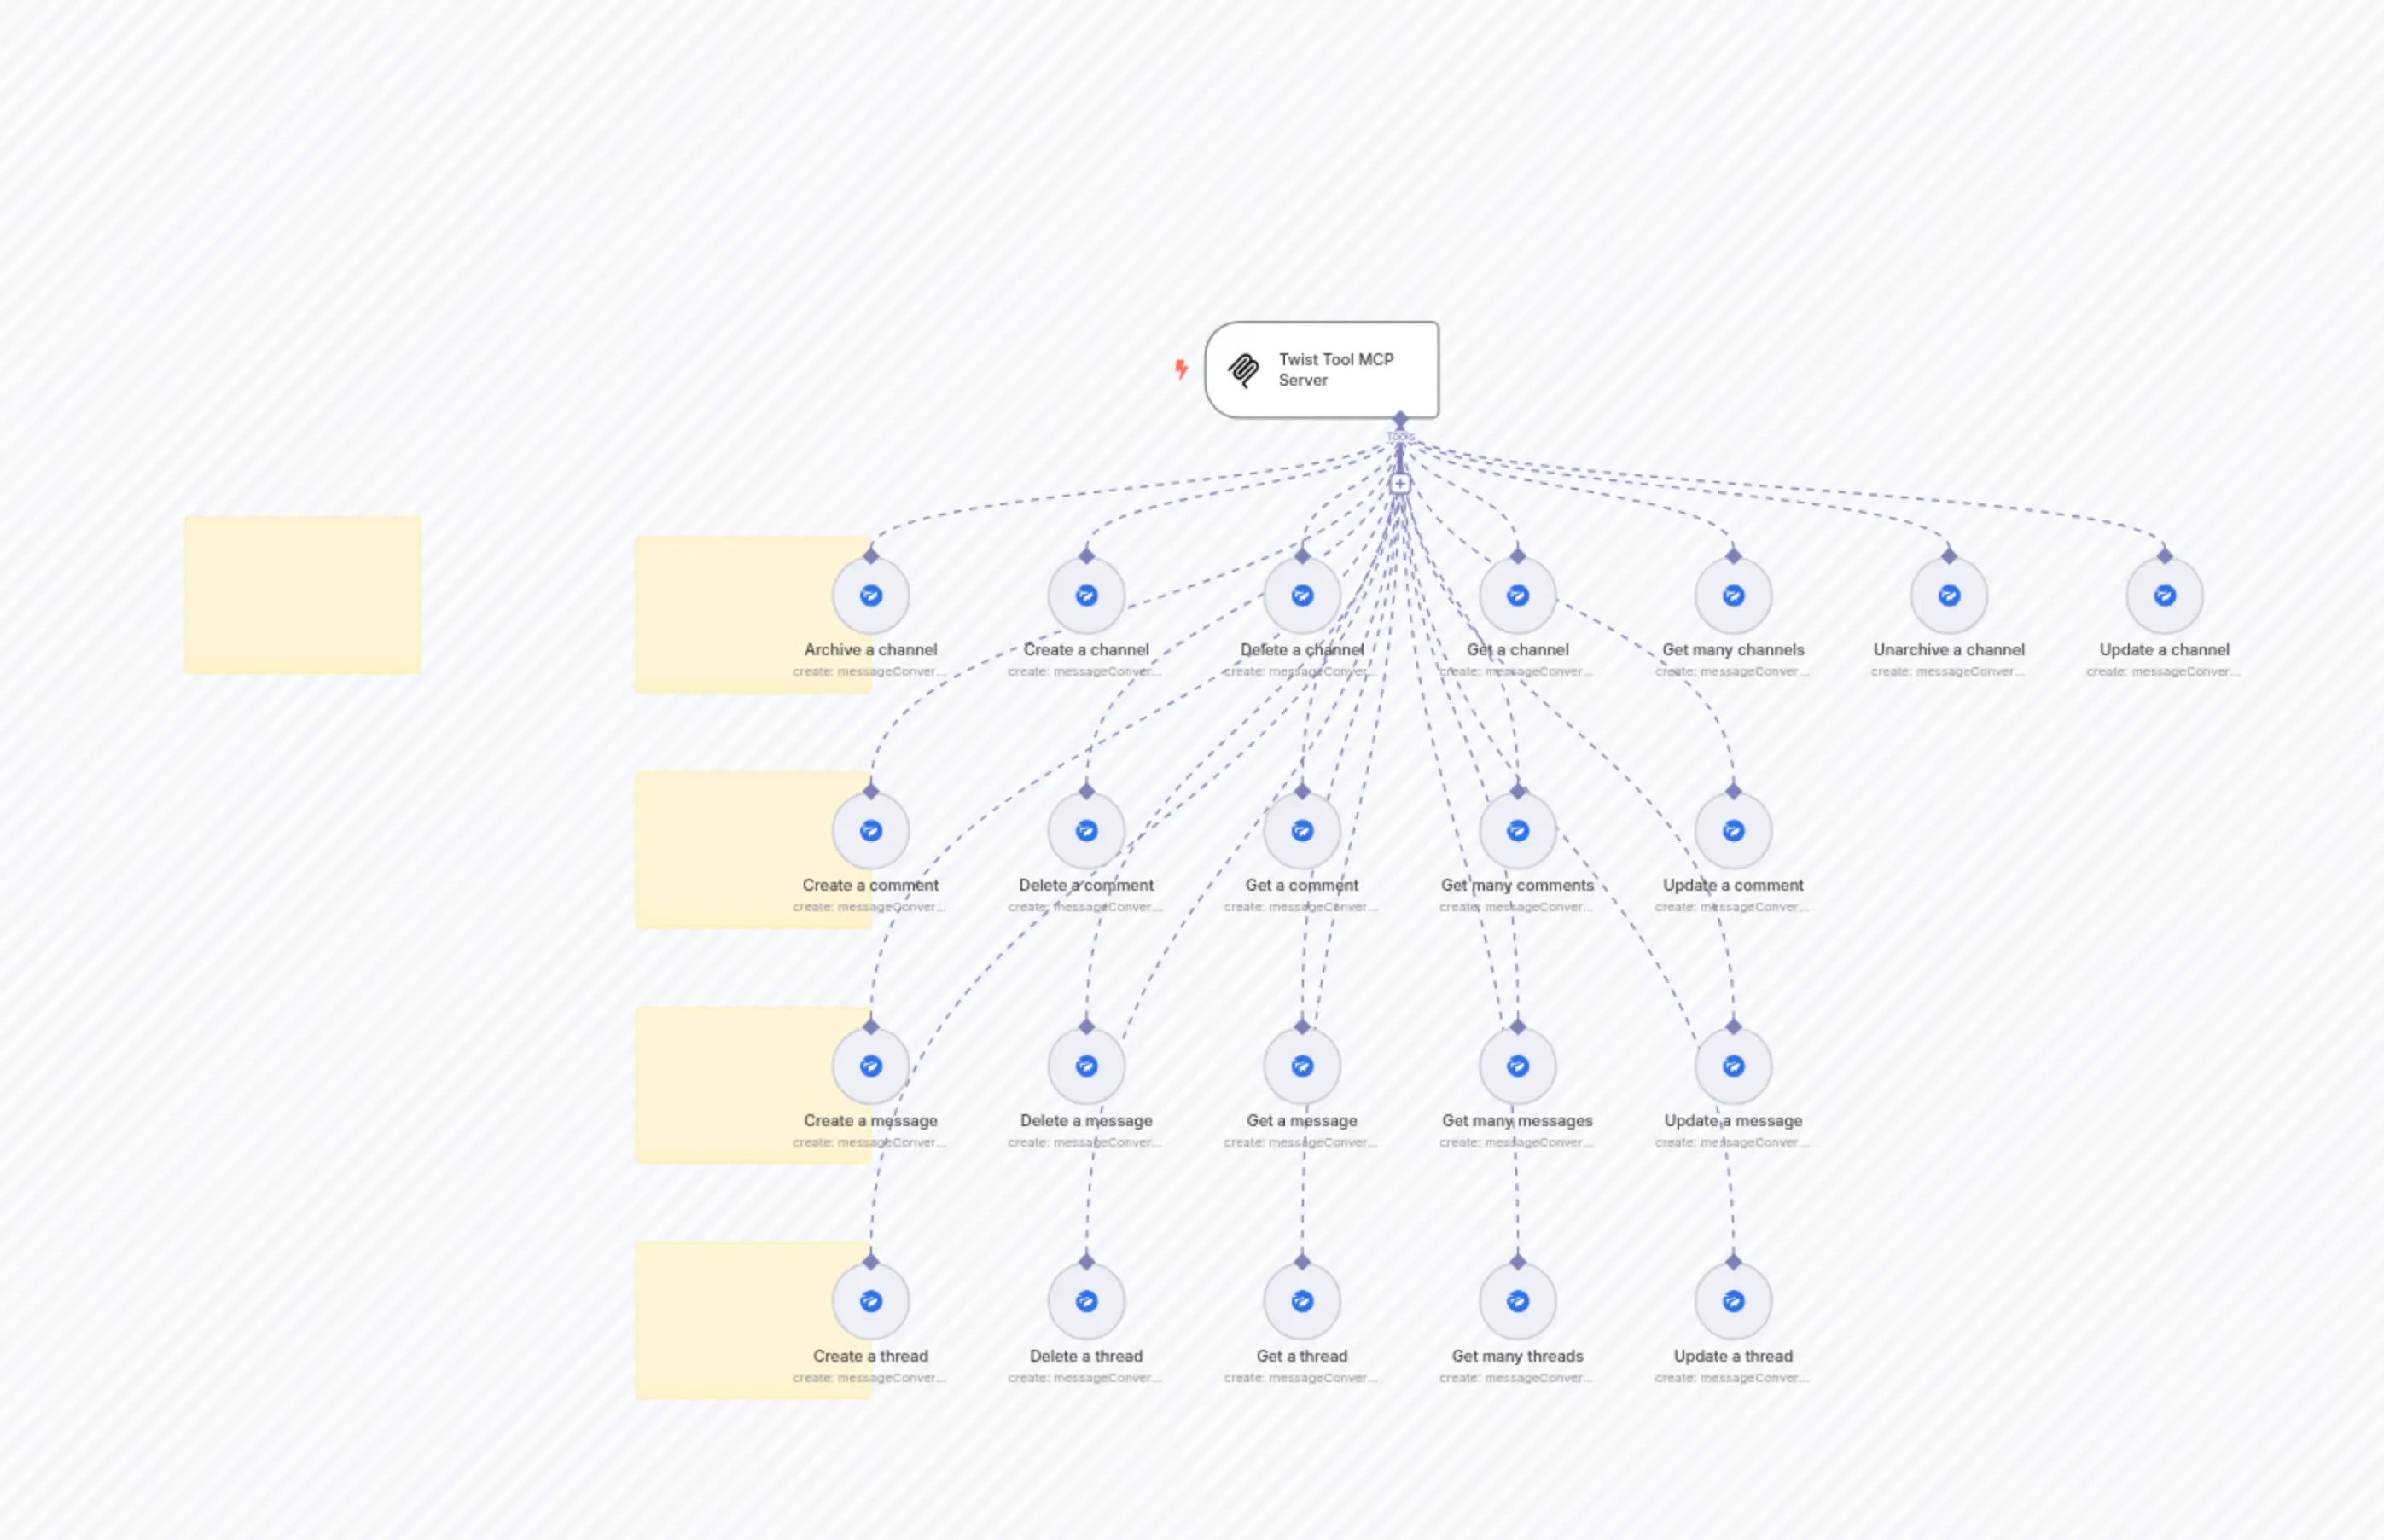Open the Update a comment tool node
Screen dimensions: 2384x1540
click(1732, 830)
